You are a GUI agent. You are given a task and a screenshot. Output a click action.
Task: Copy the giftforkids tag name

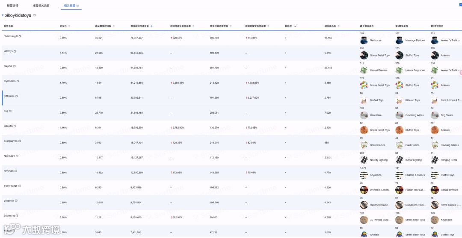click(x=17, y=96)
